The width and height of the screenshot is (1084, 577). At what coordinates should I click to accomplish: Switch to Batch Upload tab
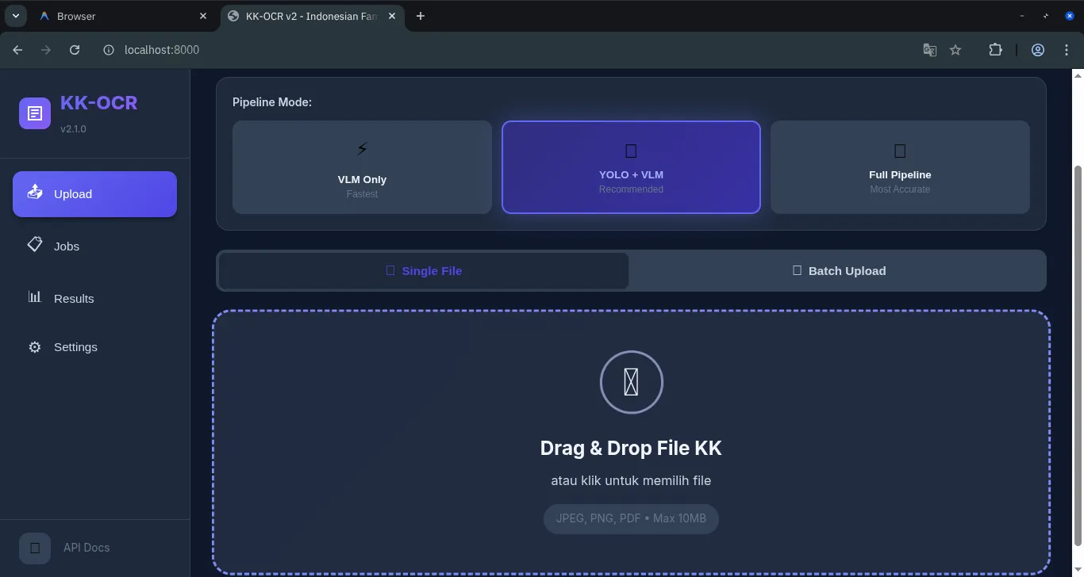coord(839,271)
